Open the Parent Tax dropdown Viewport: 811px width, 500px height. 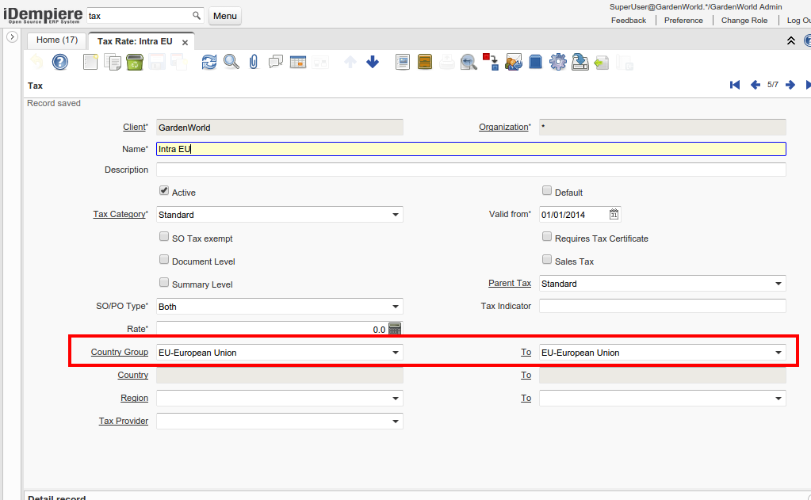(x=778, y=284)
